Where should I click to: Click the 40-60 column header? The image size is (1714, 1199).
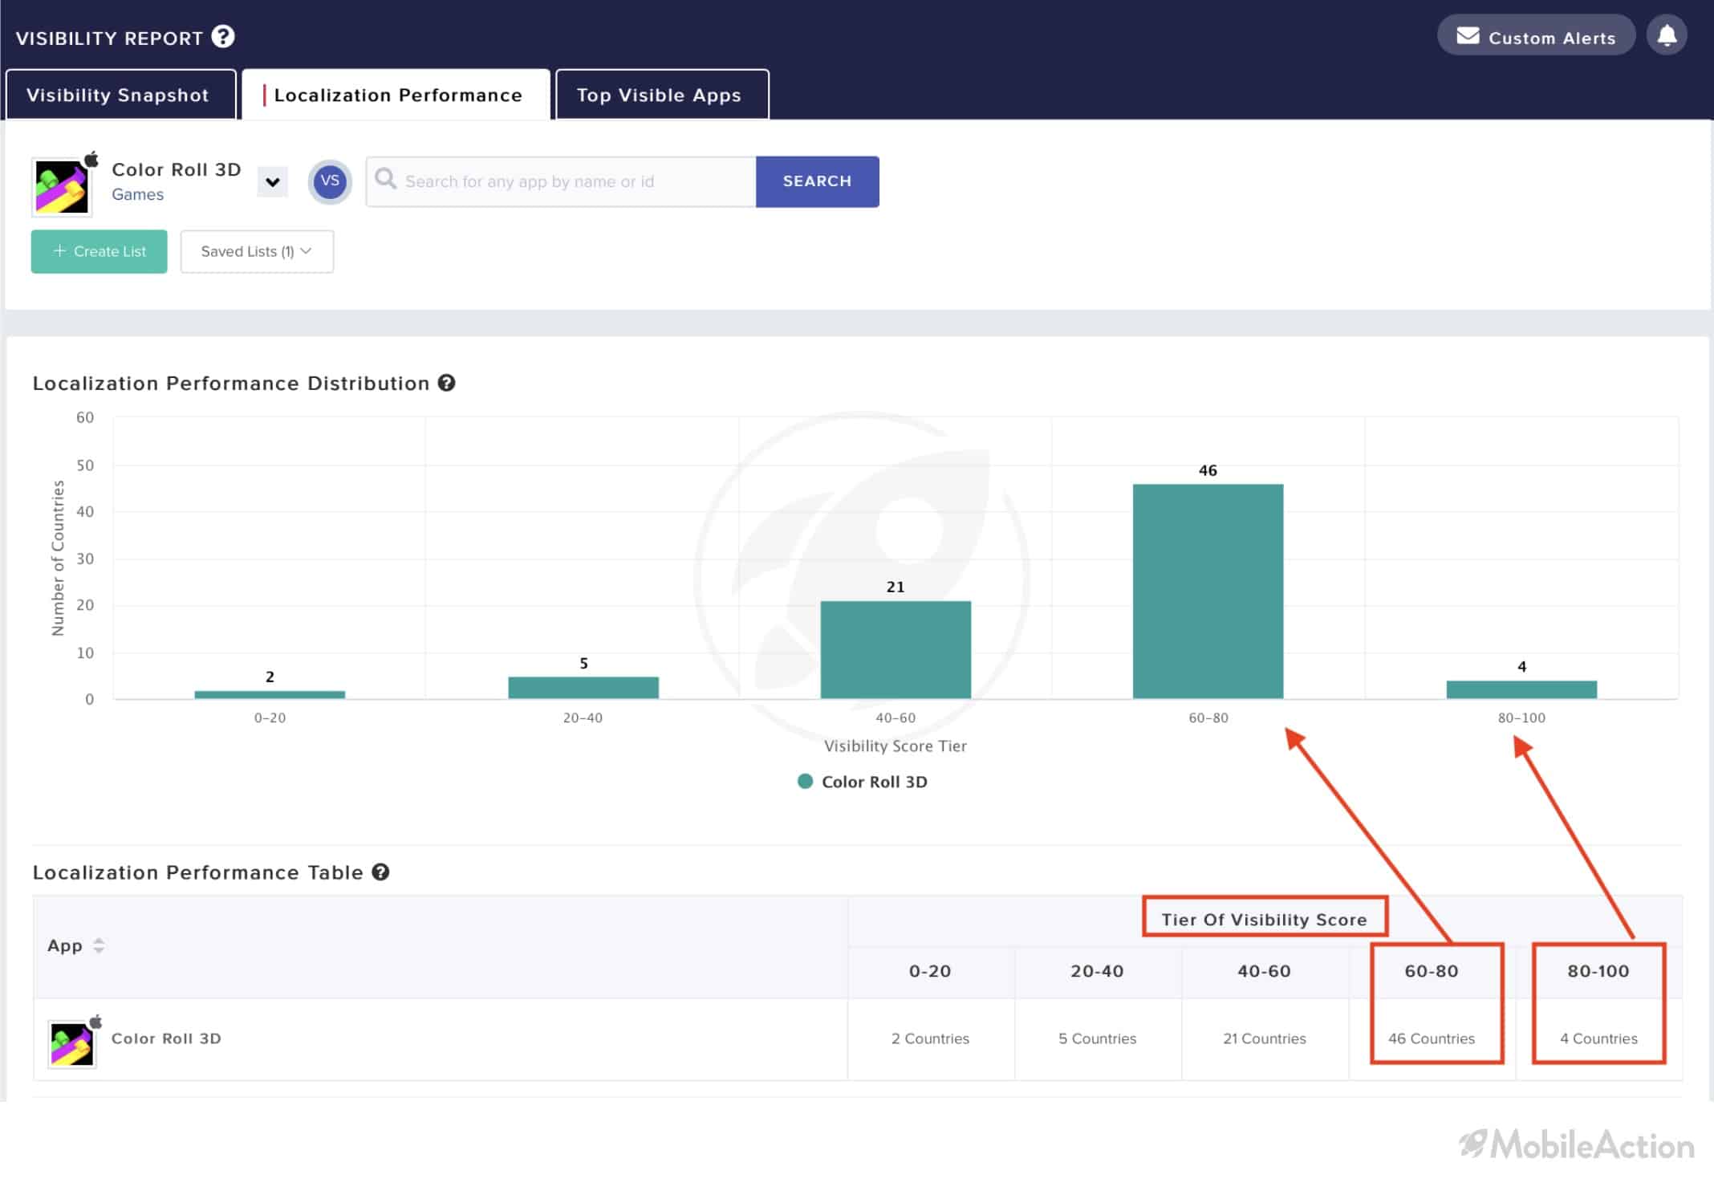(1264, 971)
